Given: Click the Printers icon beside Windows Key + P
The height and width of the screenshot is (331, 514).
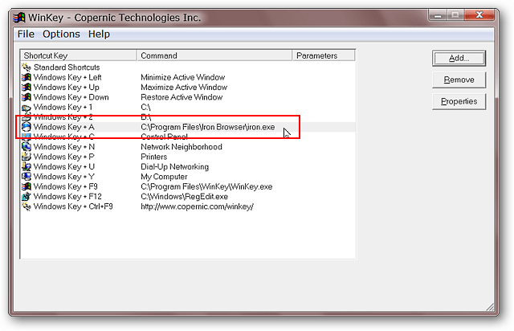Looking at the screenshot, I should coord(27,157).
